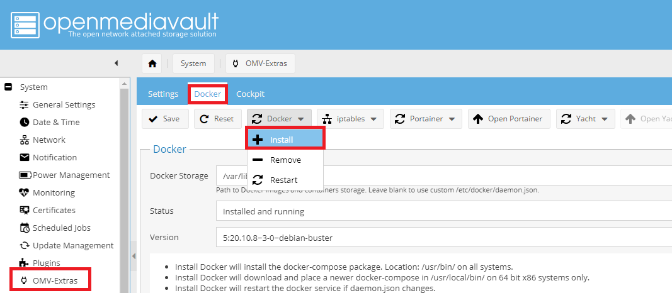Click the Scheduled Jobs calendar icon

pyautogui.click(x=25, y=228)
